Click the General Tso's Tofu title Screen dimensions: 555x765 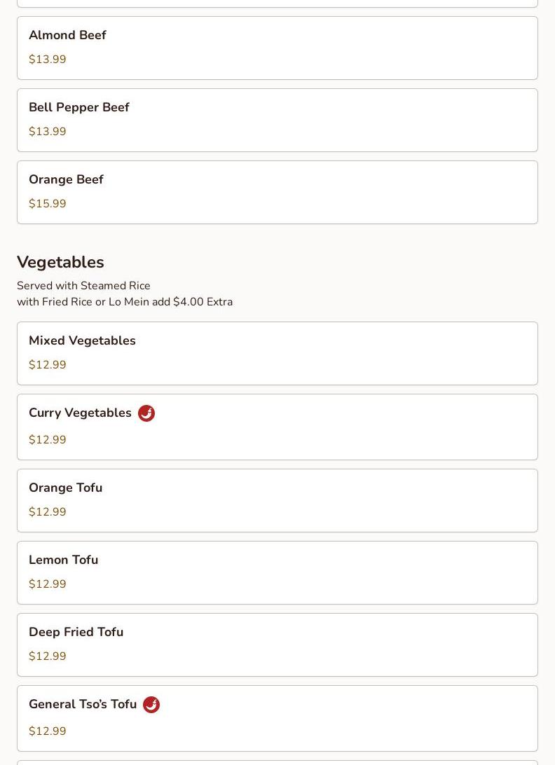click(x=83, y=704)
